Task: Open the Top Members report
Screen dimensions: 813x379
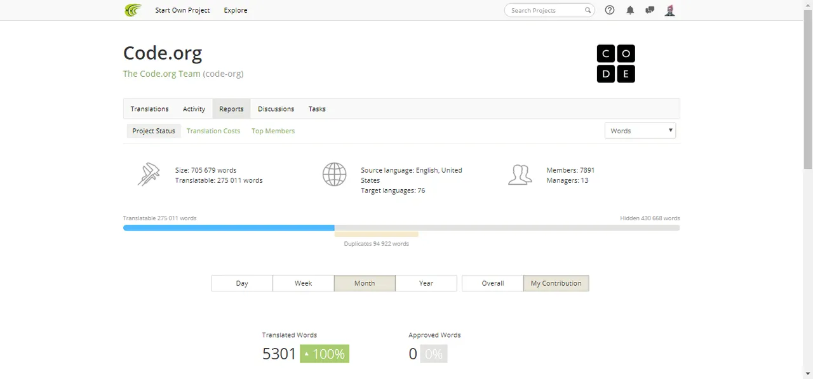Action: 273,131
